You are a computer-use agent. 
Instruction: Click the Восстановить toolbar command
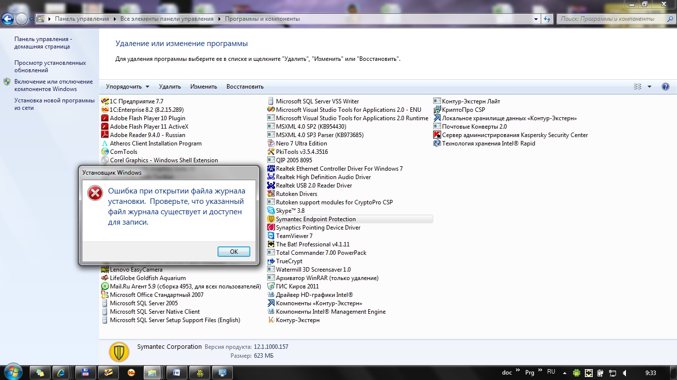245,87
